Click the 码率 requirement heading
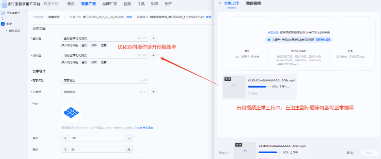The width and height of the screenshot is (381, 159). pos(350,51)
